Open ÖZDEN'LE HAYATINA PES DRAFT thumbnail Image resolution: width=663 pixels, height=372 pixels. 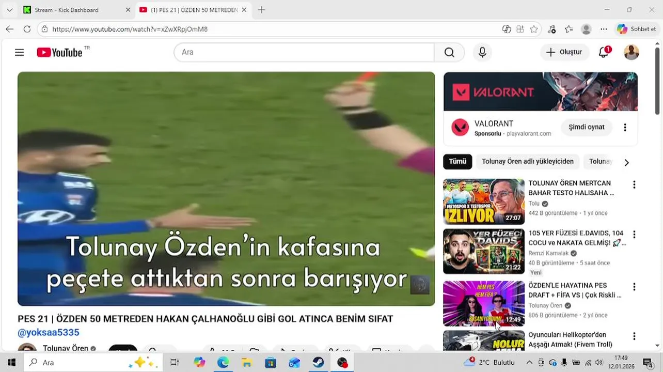point(484,304)
